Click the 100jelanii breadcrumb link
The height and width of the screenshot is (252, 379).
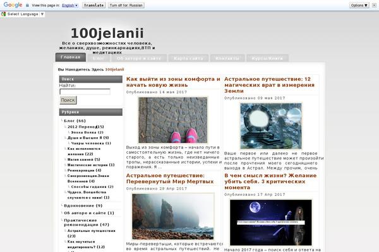pos(114,69)
